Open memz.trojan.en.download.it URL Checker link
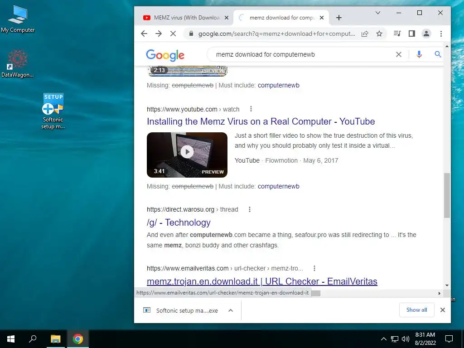The image size is (464, 348). (262, 281)
